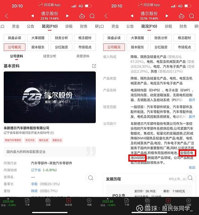Tap the 华为汽车 tag
Screen dimensions: 199x215
(30, 140)
